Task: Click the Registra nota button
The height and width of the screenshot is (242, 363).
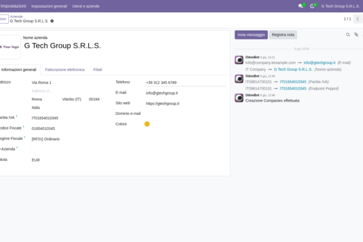Action: [283, 34]
